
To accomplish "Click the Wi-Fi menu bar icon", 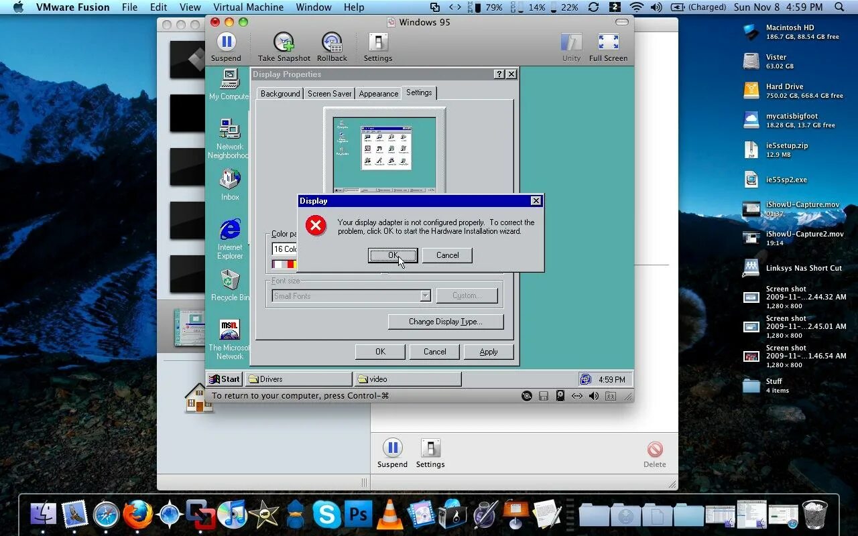I will coord(637,7).
